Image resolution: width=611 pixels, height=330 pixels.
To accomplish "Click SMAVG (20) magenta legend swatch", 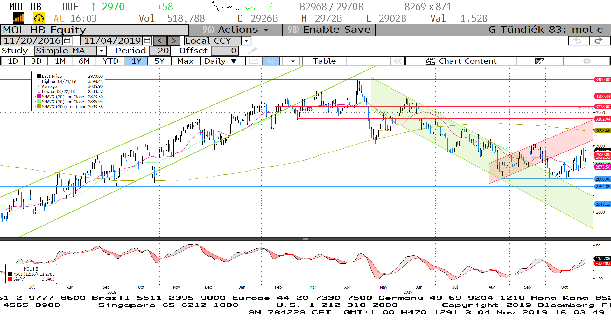I will click(39, 97).
